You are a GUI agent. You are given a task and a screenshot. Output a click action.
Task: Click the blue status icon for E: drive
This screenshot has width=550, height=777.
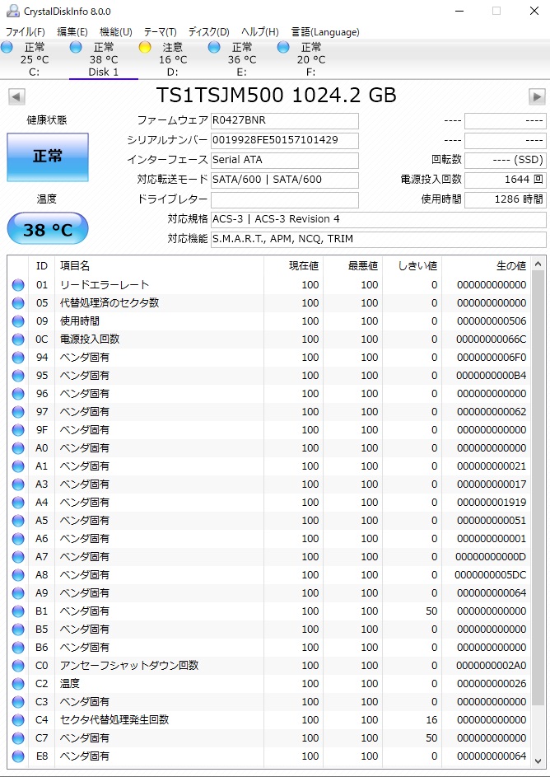214,47
